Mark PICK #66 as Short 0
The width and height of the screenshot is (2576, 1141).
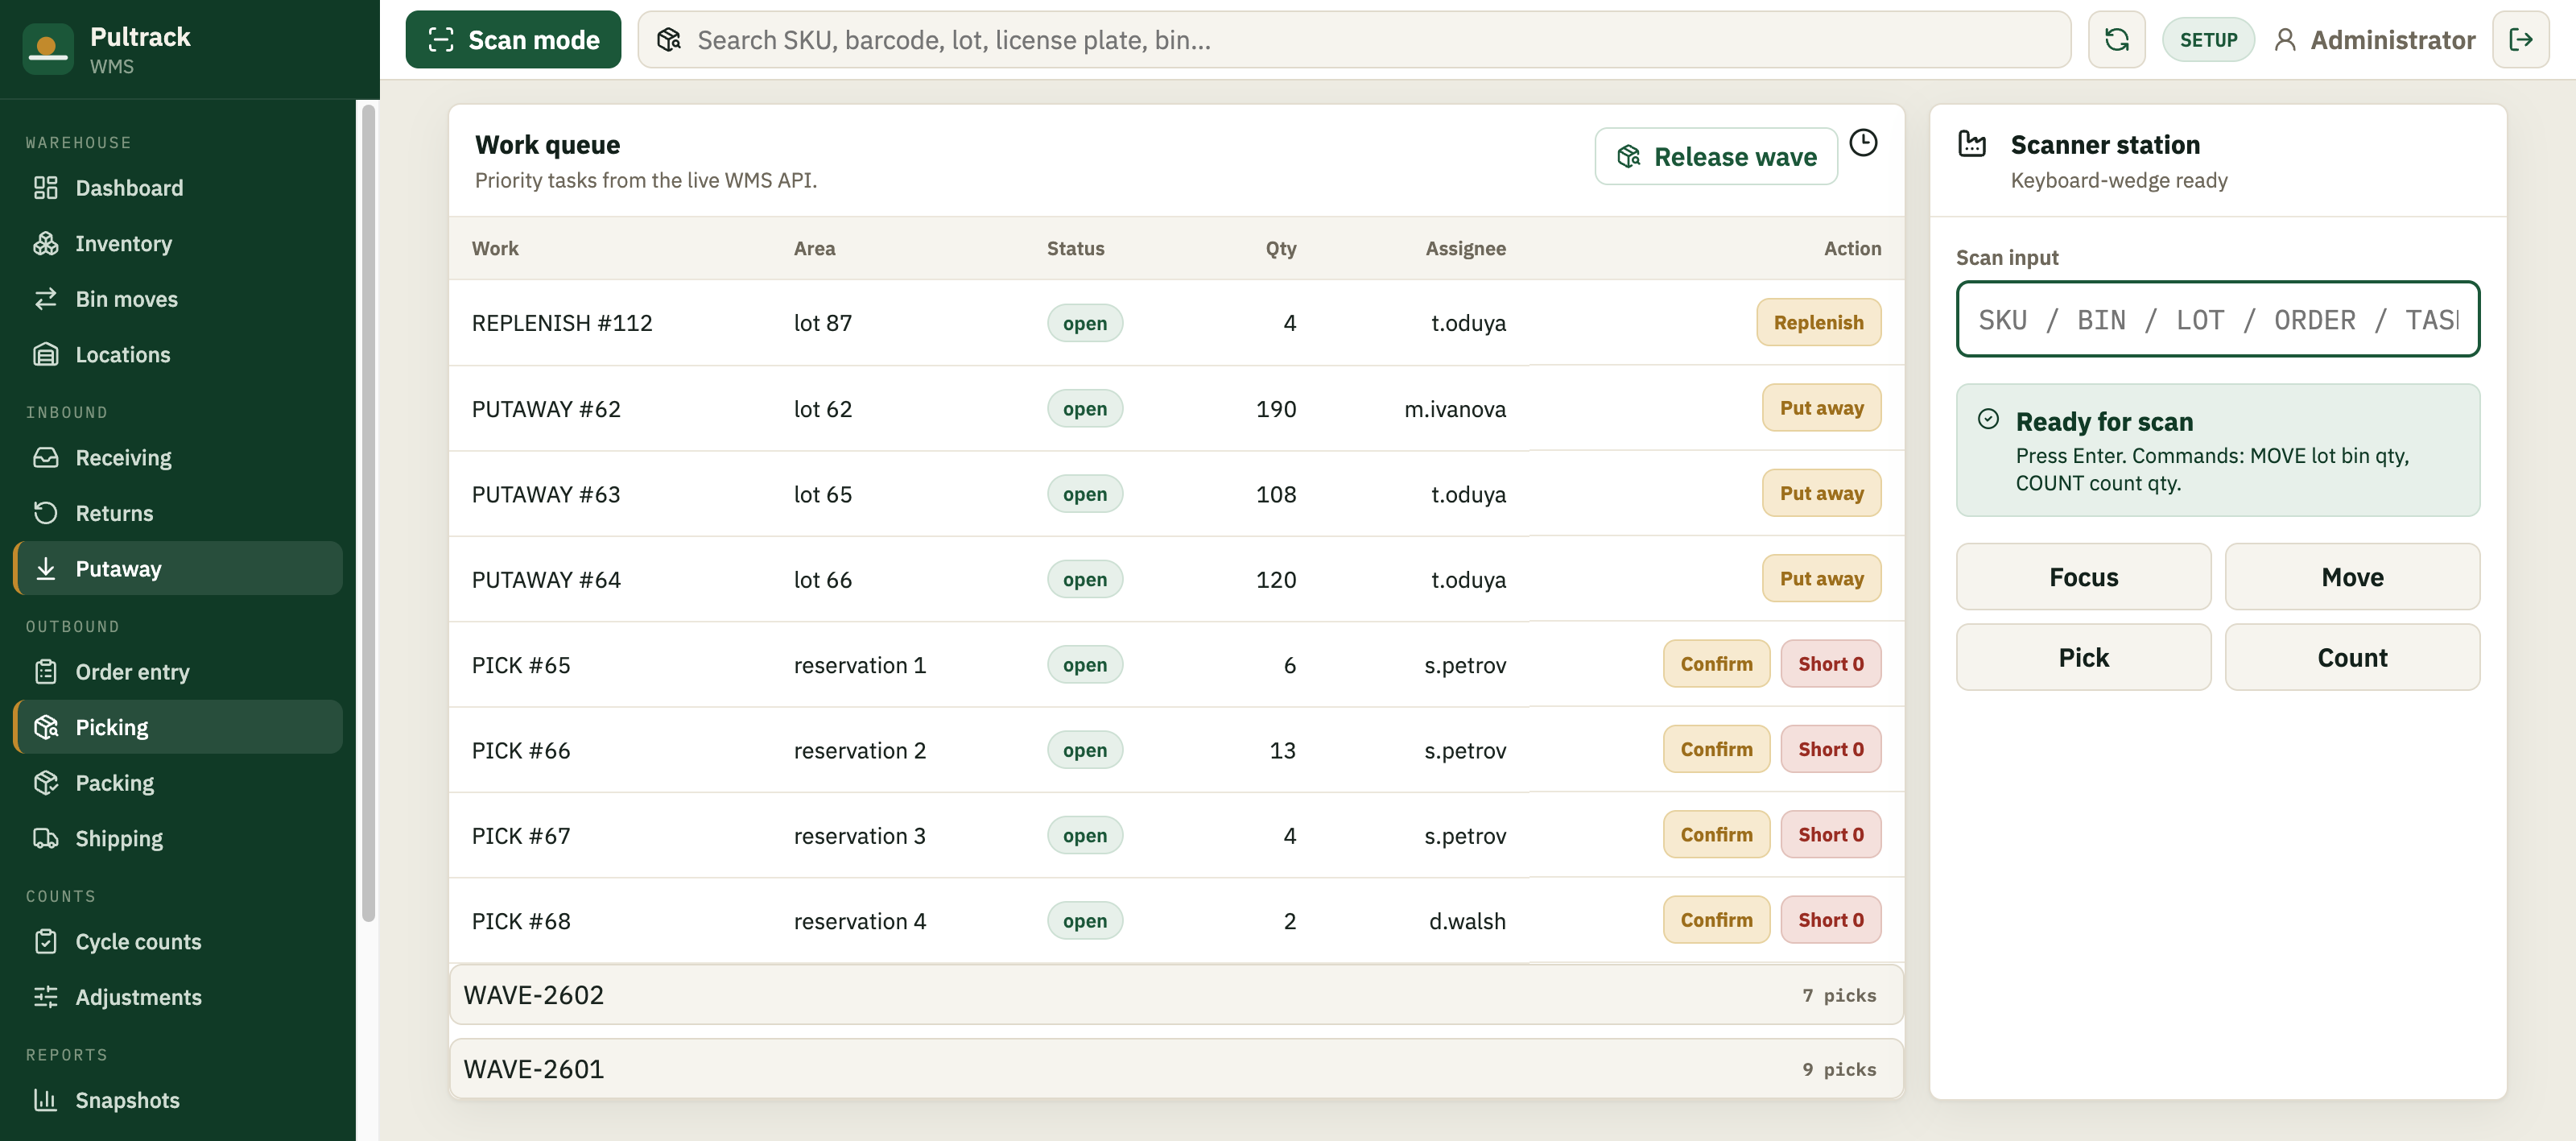1830,749
